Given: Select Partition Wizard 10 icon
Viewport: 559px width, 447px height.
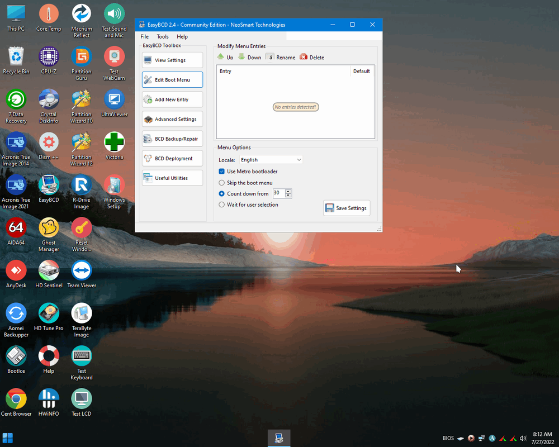Looking at the screenshot, I should [x=82, y=107].
